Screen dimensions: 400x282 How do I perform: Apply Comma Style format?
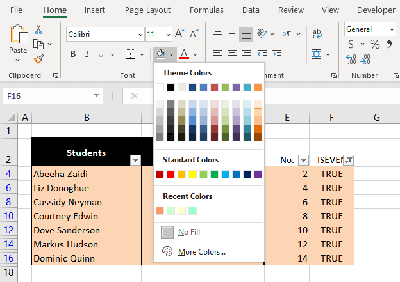(389, 44)
